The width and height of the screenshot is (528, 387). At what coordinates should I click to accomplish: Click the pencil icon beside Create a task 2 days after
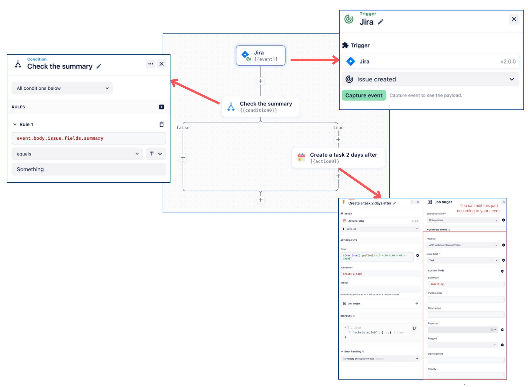pyautogui.click(x=395, y=203)
